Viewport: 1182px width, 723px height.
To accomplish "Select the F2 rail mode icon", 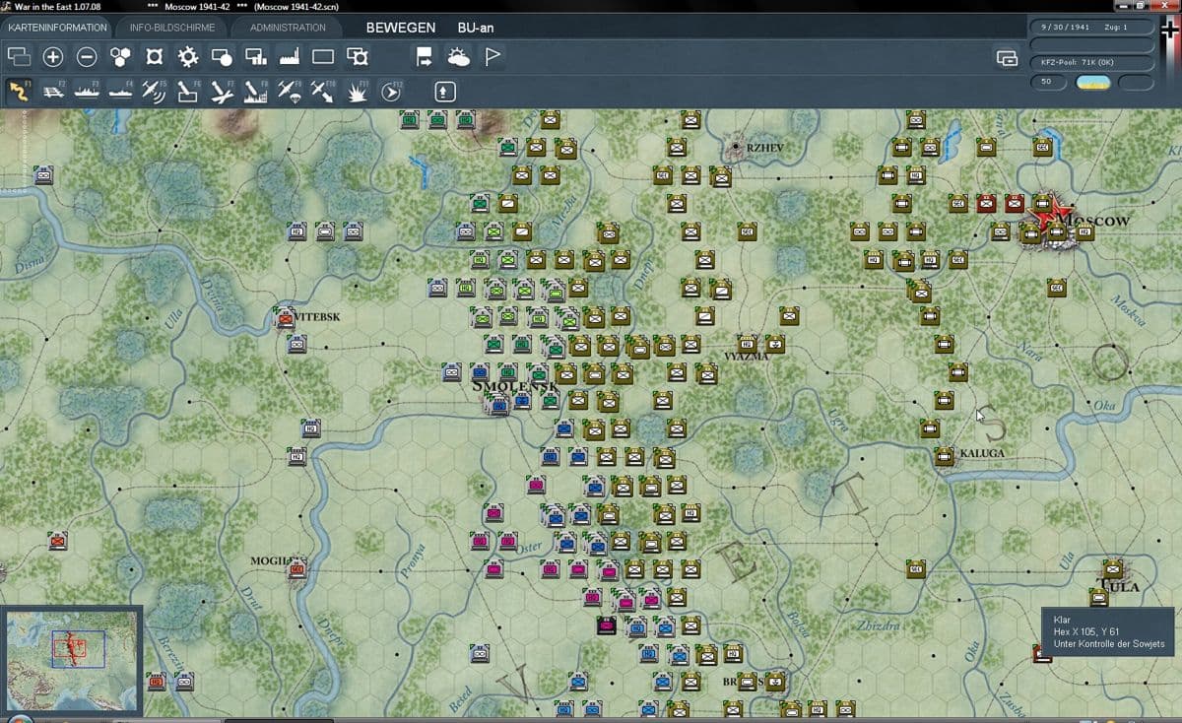I will pyautogui.click(x=53, y=91).
